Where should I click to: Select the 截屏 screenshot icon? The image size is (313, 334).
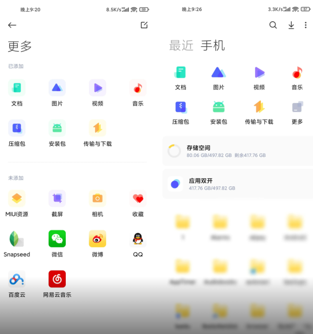point(57,198)
